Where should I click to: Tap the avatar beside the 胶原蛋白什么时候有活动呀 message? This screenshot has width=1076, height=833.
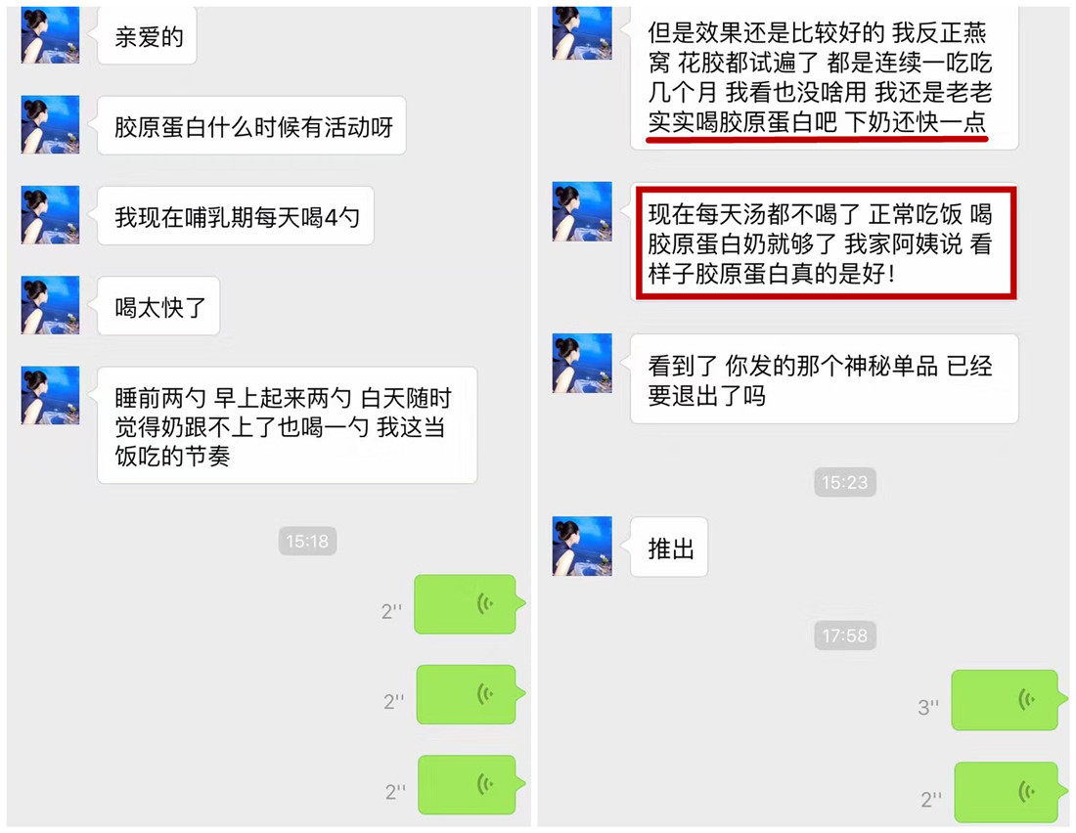(x=50, y=124)
